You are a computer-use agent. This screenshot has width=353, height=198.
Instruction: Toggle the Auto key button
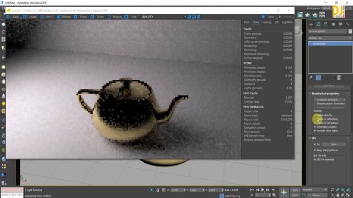(295, 190)
